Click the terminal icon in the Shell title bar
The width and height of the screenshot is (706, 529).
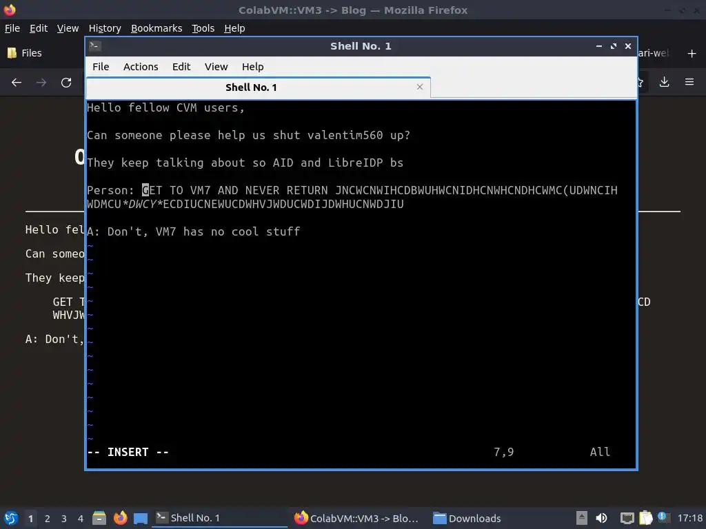coord(94,45)
